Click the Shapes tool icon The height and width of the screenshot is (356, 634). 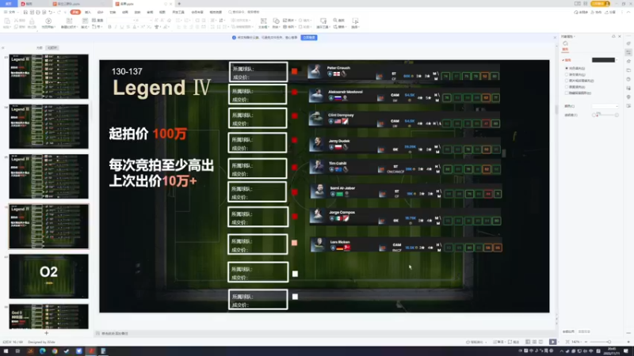(276, 21)
